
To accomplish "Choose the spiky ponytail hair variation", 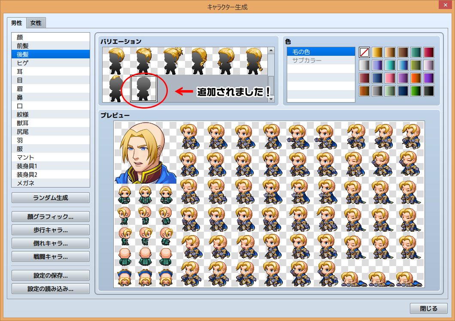I will point(171,61).
